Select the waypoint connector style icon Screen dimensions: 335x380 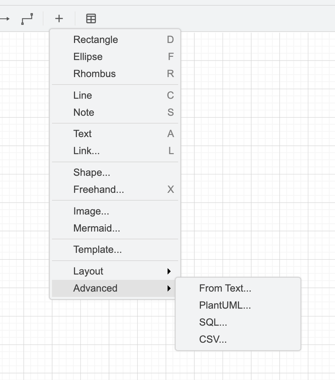(27, 19)
